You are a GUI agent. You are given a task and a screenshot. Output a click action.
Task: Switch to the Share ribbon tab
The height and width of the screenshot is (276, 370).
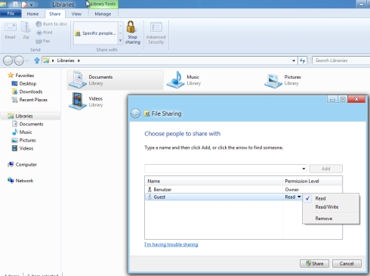54,14
